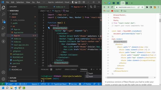Split the editor to the right

click(x=95, y=7)
